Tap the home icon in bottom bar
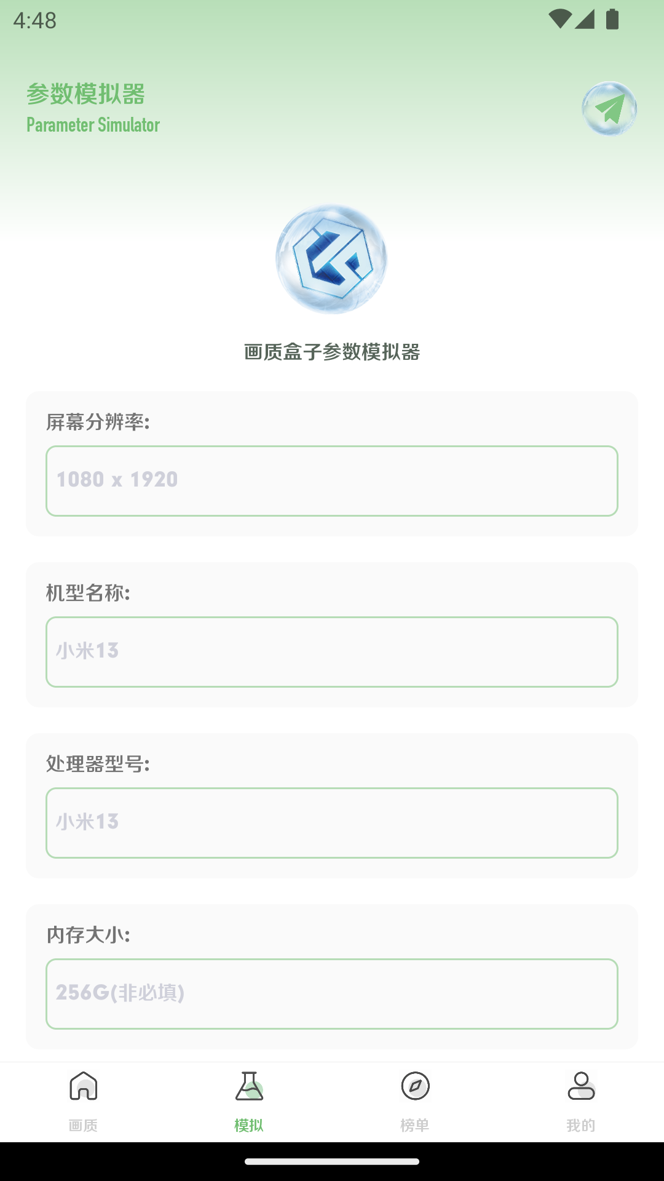 (x=84, y=1086)
